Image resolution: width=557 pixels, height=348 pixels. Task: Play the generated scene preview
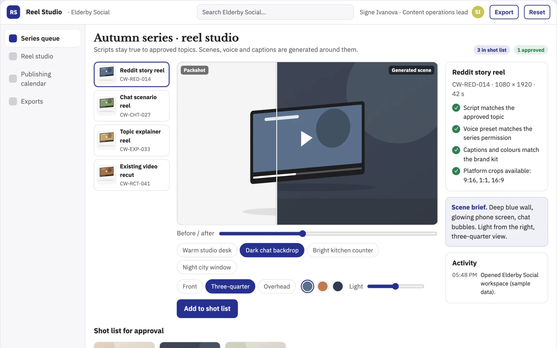pos(306,138)
